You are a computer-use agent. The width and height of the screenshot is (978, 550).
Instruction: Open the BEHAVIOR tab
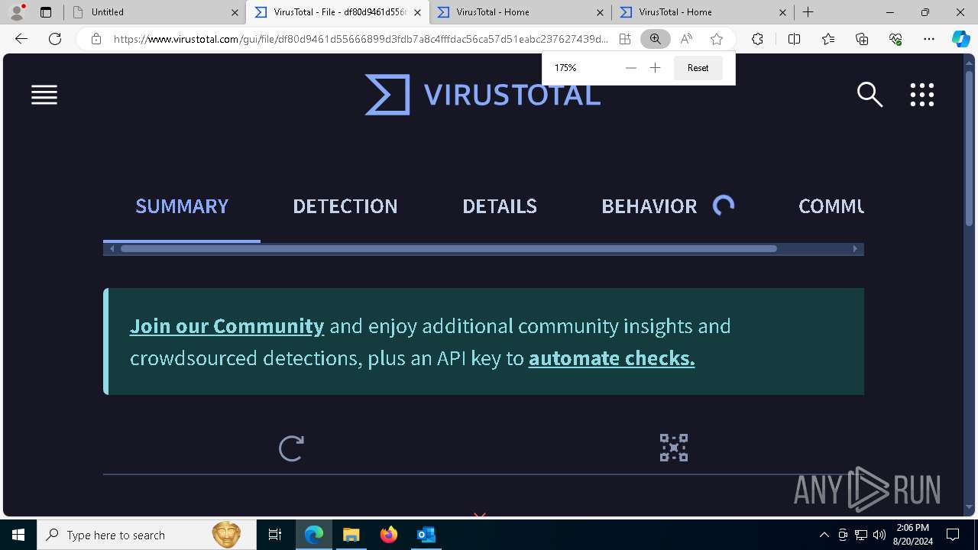point(649,205)
